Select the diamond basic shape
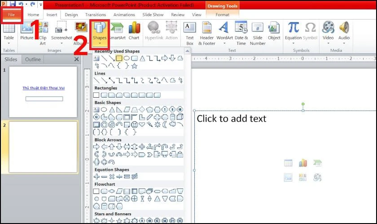The image size is (377, 224). pos(142,110)
